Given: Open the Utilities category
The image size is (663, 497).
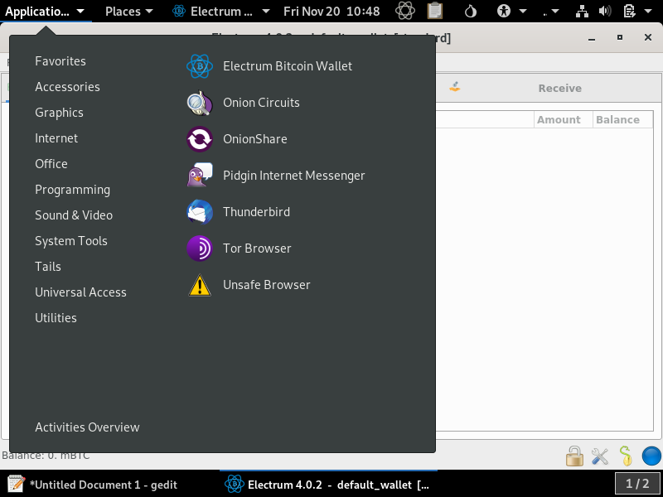Looking at the screenshot, I should point(56,318).
